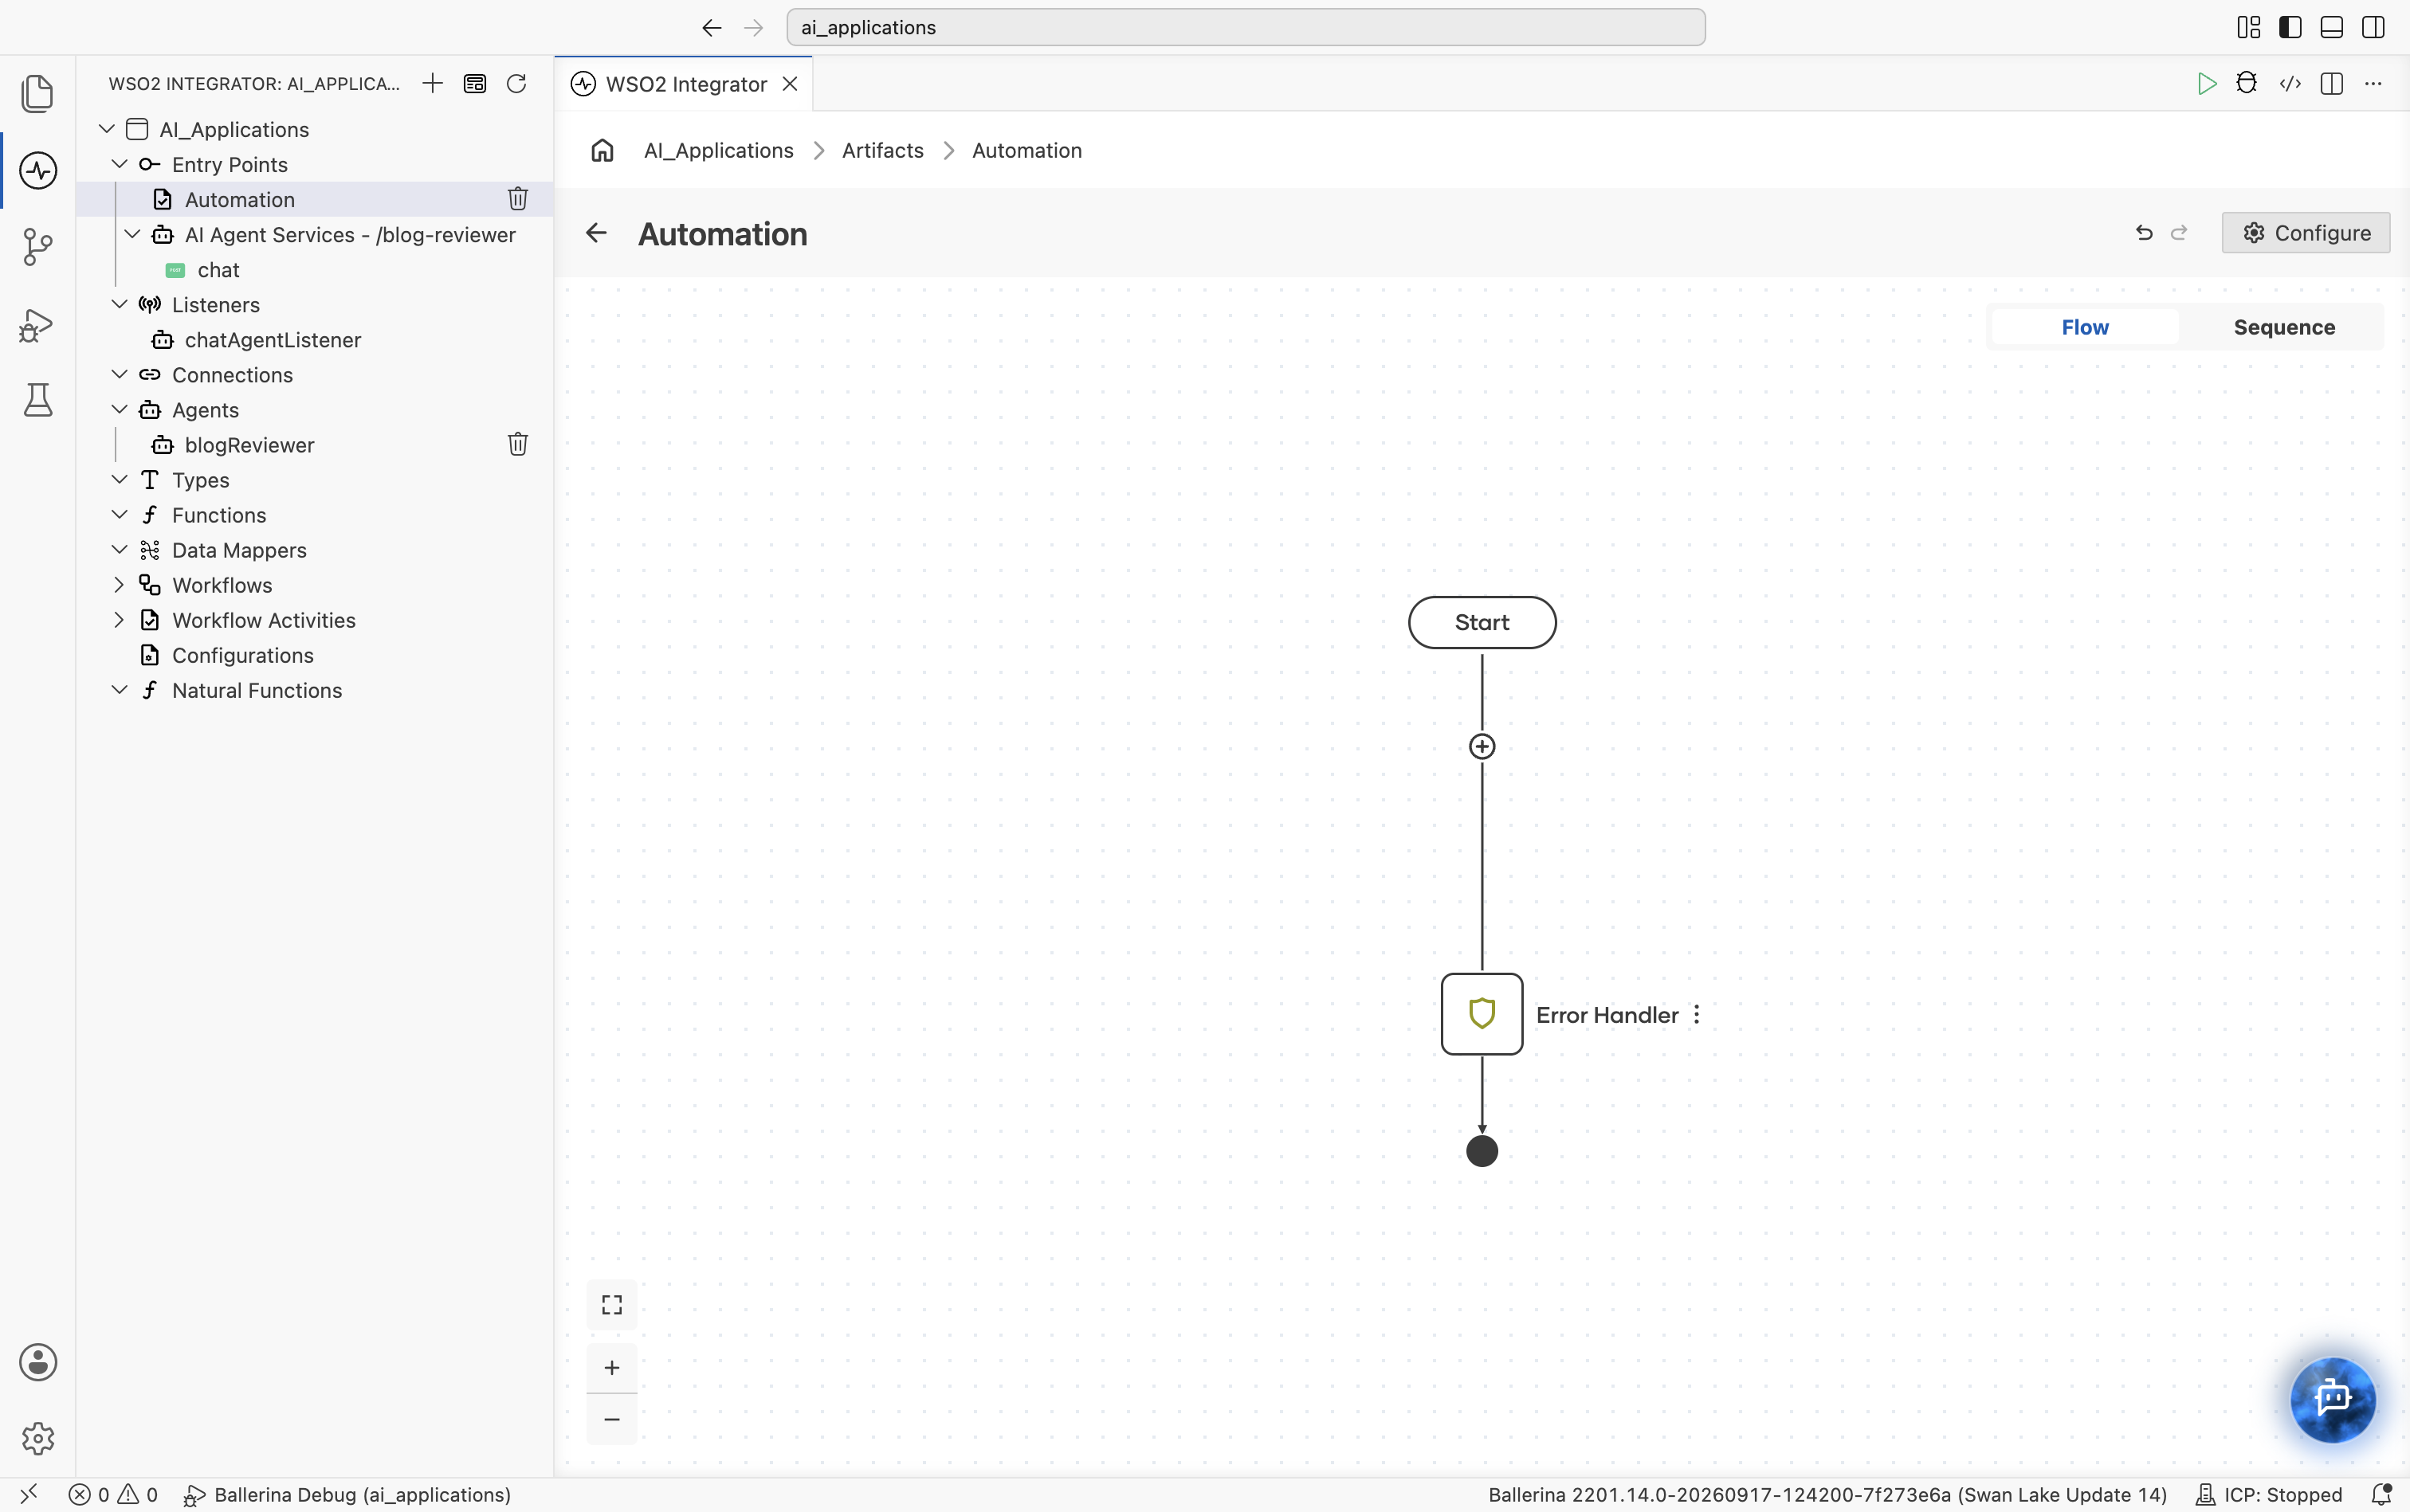Collapse the AI_Applications project root
The width and height of the screenshot is (2410, 1512).
point(106,129)
